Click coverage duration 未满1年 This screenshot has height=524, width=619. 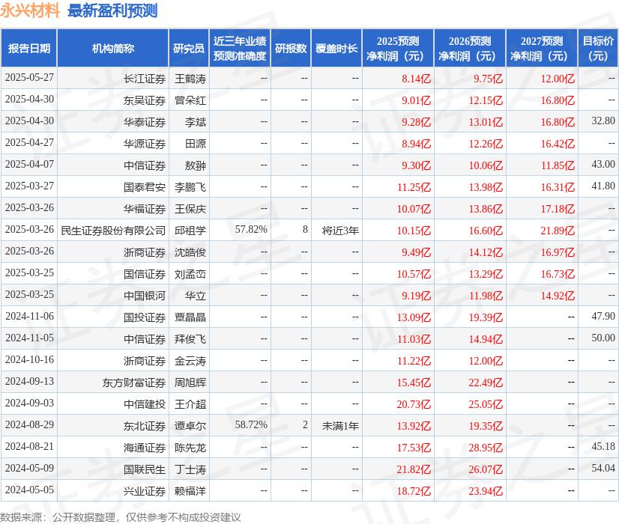(340, 426)
